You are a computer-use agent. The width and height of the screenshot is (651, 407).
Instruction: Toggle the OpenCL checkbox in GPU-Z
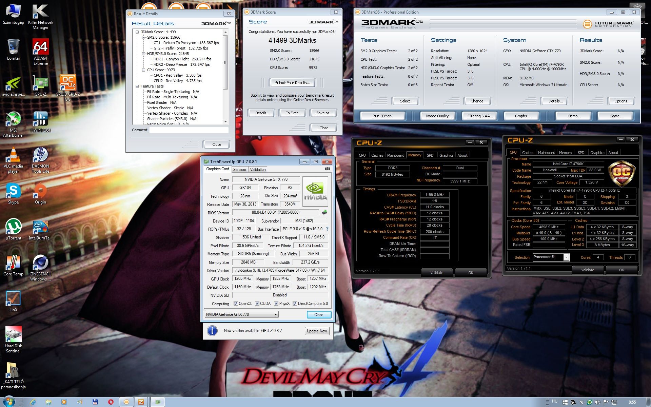[x=236, y=304]
